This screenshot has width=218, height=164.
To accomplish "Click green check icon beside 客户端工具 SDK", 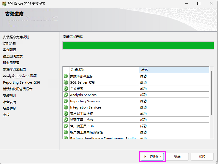I will [66, 126].
